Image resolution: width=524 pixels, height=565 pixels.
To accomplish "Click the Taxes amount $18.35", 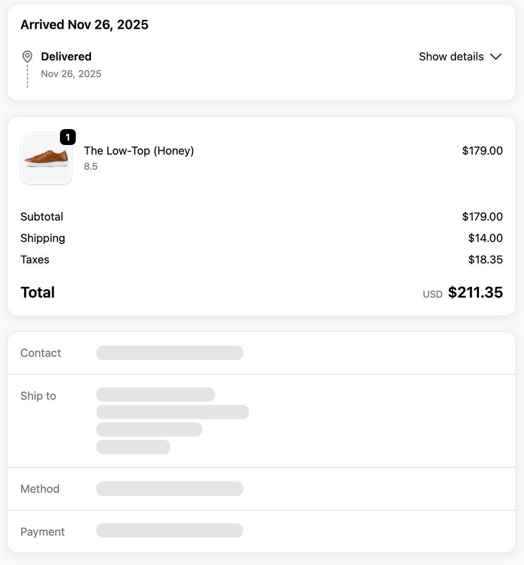I will 485,259.
